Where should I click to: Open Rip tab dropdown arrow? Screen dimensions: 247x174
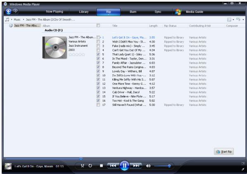(x=108, y=15)
